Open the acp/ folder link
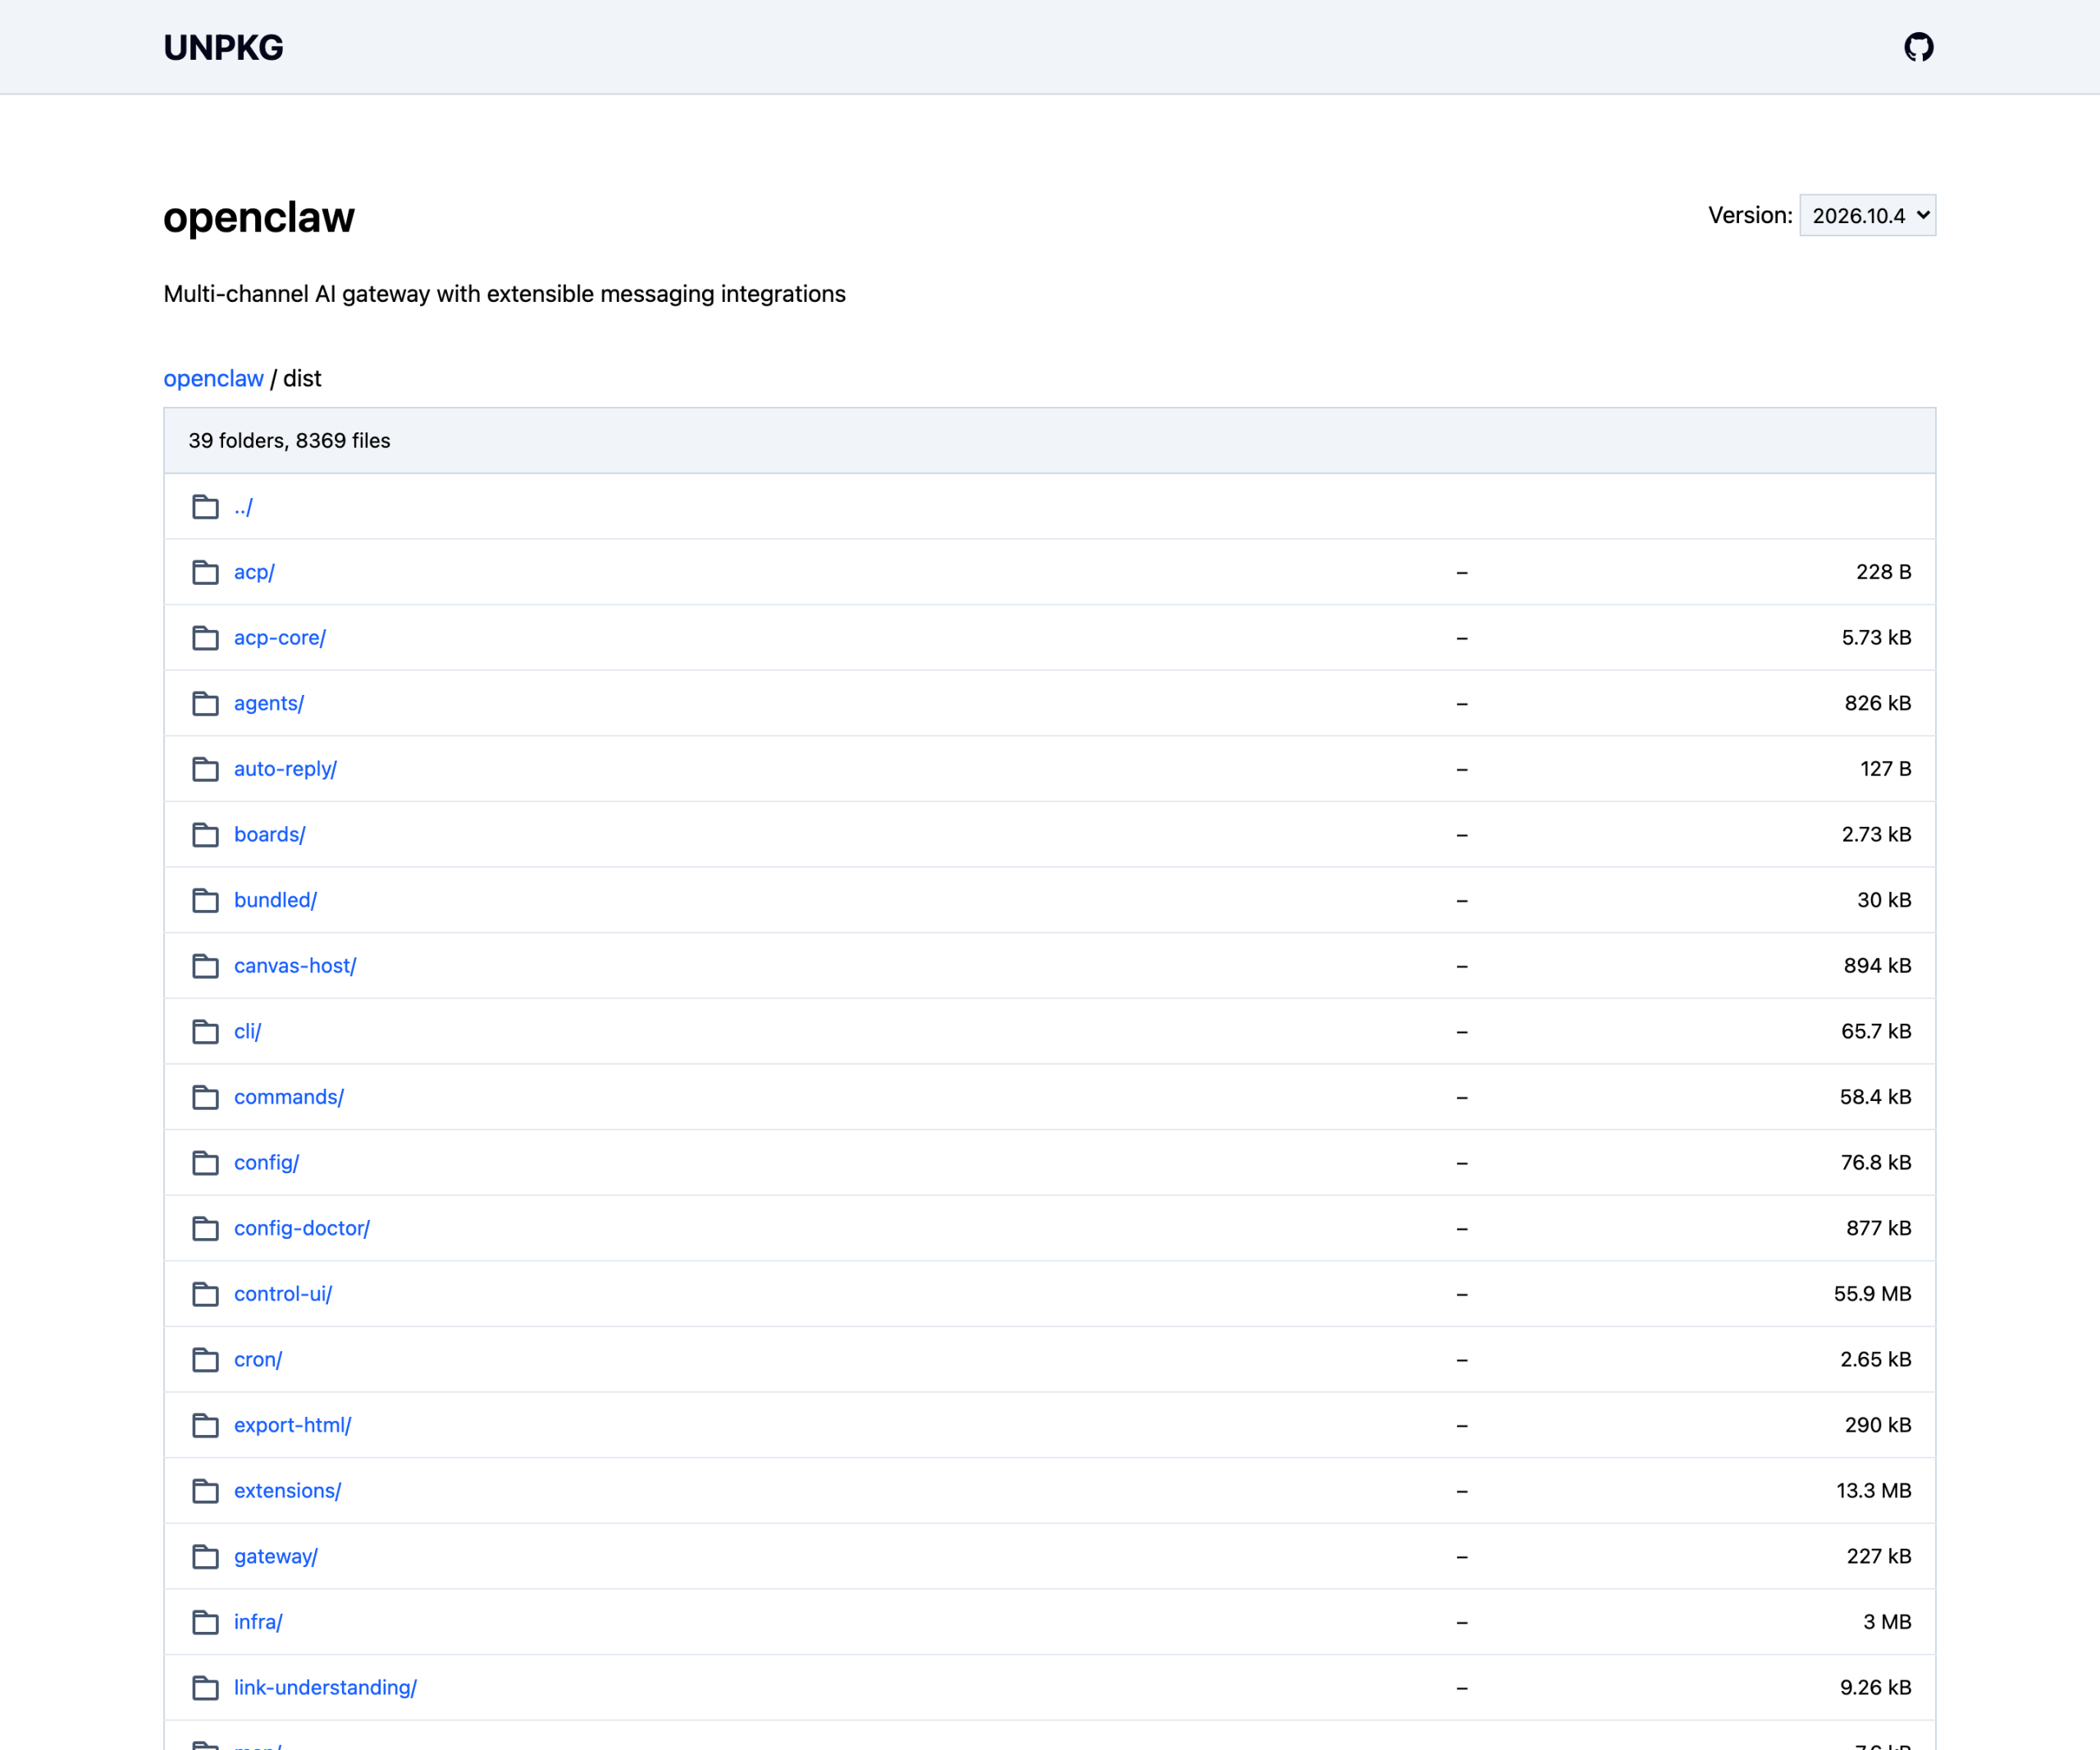This screenshot has width=2100, height=1750. click(x=254, y=572)
